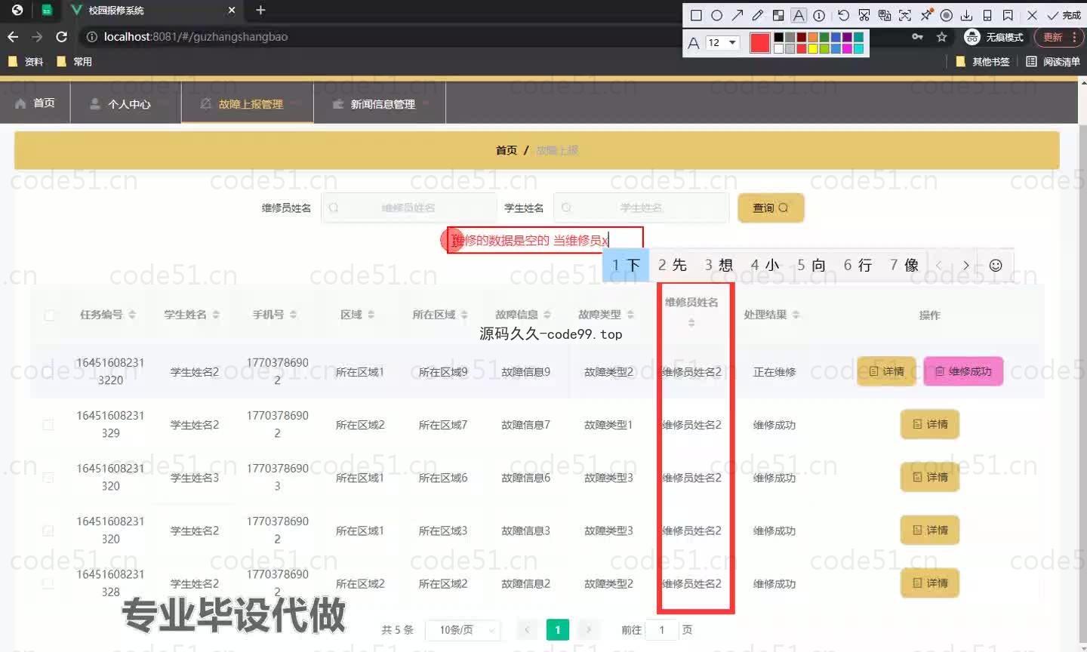Open new browser tab
1087x652 pixels.
click(260, 10)
